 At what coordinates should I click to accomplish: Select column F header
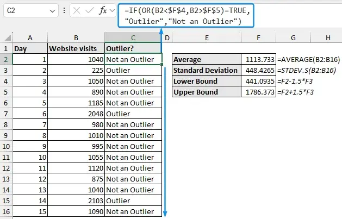tap(258, 37)
